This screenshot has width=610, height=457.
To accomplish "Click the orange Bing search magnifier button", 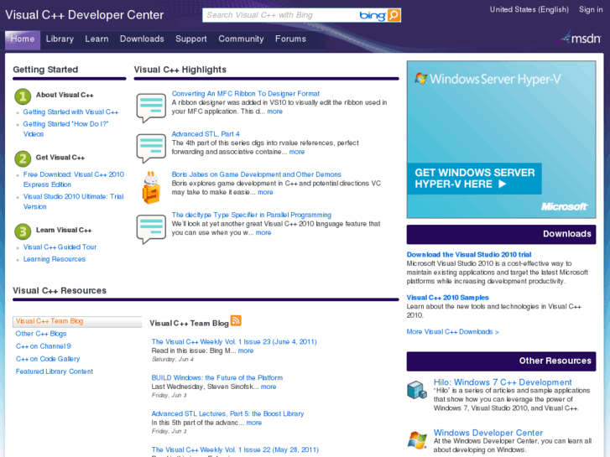I will click(394, 15).
